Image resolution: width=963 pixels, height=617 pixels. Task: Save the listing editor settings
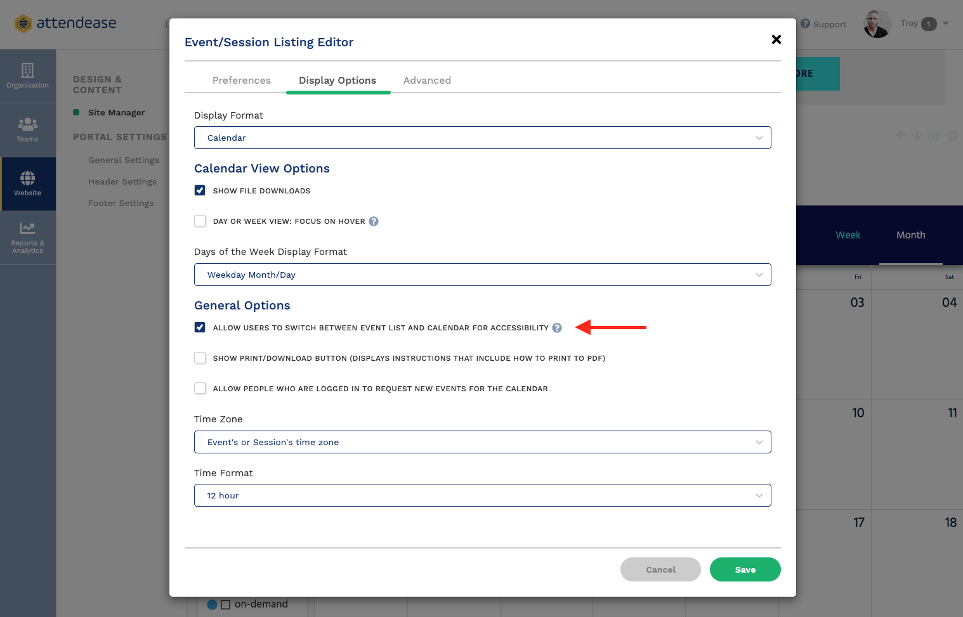(745, 569)
